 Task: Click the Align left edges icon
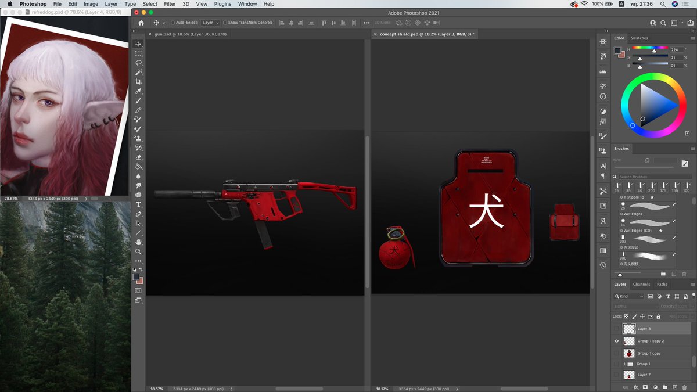282,23
